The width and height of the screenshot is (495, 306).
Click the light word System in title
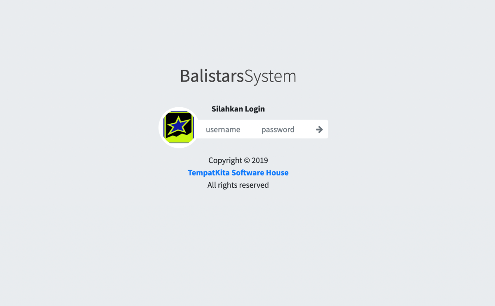tap(270, 77)
